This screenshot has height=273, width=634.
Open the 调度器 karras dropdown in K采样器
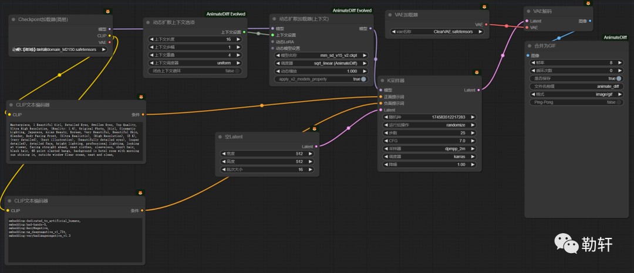(429, 156)
